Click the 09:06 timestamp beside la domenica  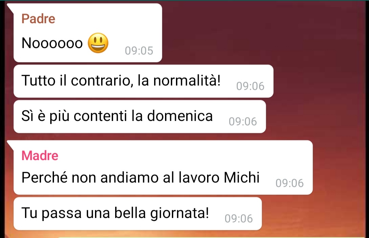(x=243, y=122)
